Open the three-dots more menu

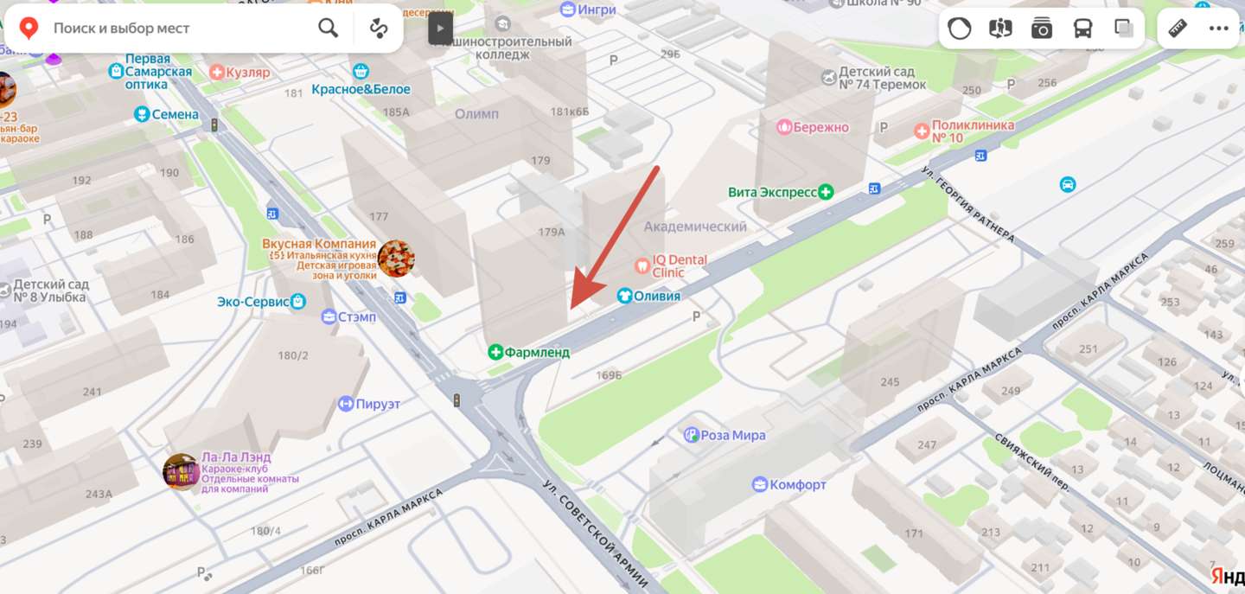1219,29
